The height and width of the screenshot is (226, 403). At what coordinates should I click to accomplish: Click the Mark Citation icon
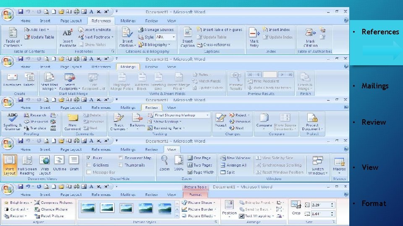click(x=310, y=33)
